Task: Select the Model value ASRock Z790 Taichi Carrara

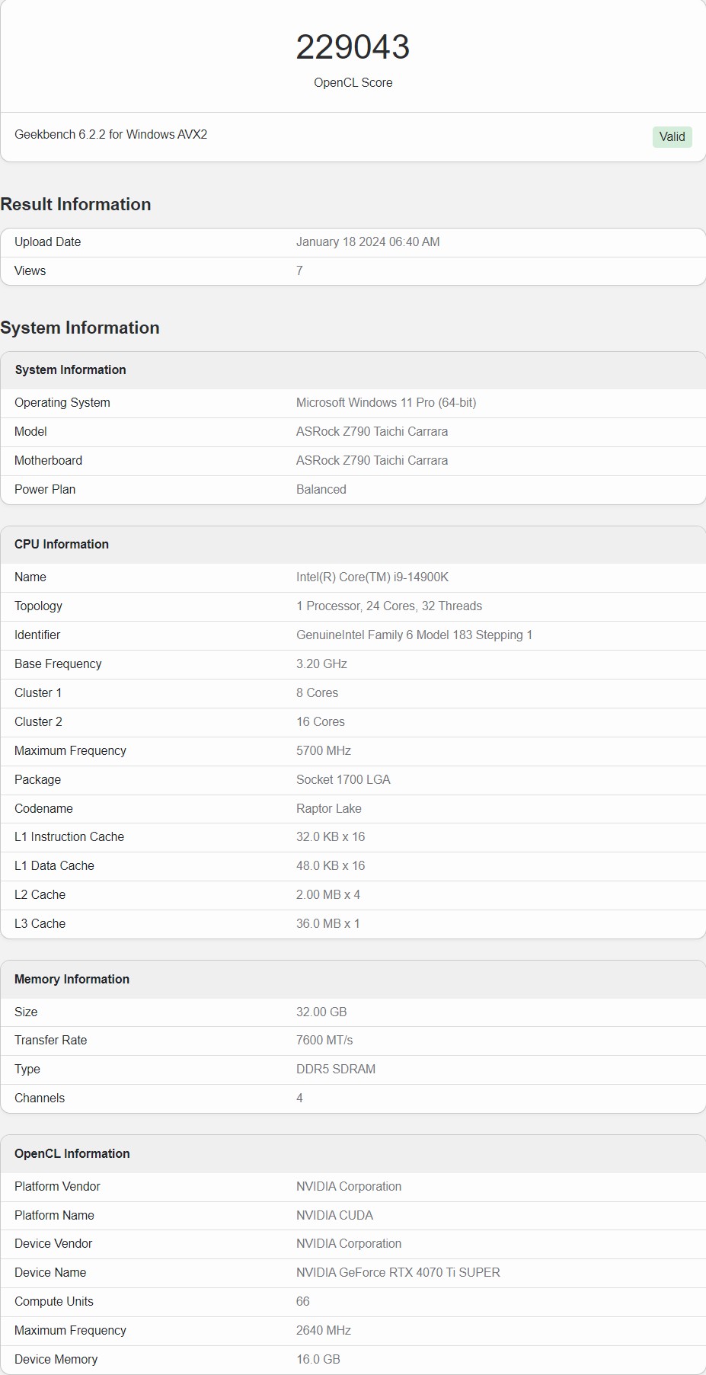Action: coord(372,431)
